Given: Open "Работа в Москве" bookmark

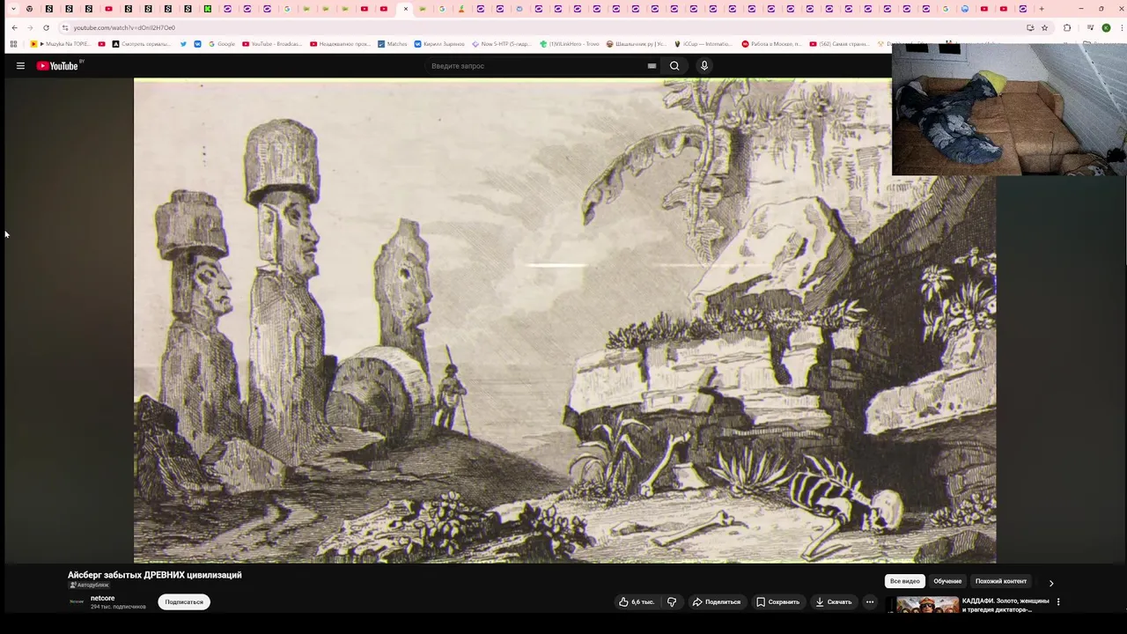Looking at the screenshot, I should coord(771,44).
